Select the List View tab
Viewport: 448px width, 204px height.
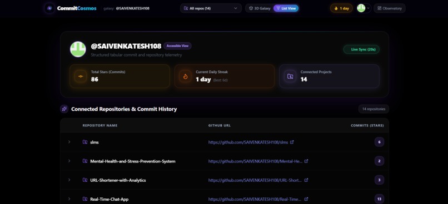[286, 8]
